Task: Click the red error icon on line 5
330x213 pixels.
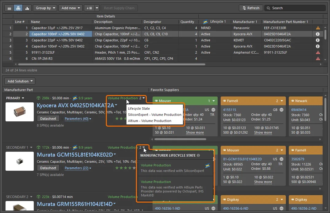Action: pyautogui.click(x=318, y=52)
